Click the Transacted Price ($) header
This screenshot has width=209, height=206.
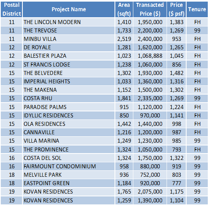tap(150, 9)
